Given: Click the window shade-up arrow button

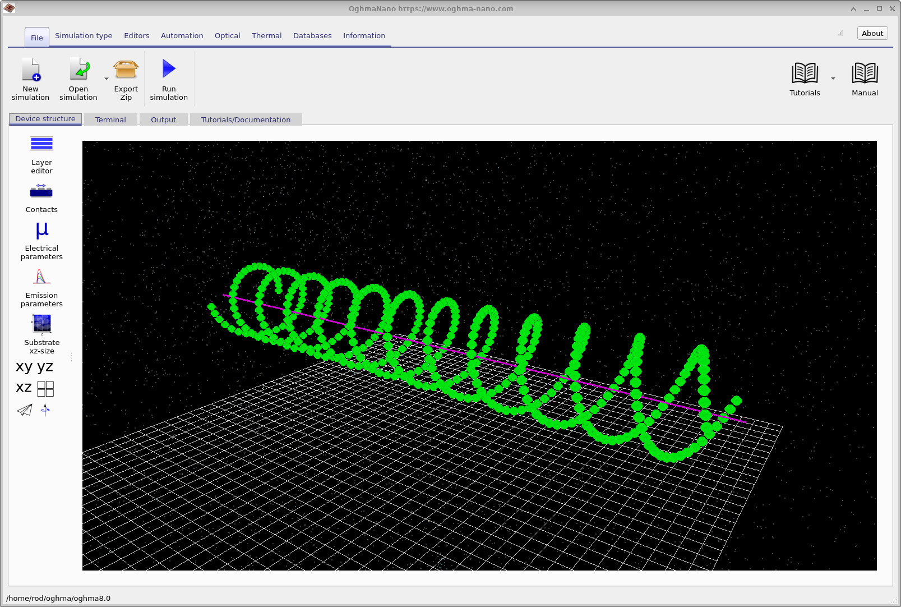Looking at the screenshot, I should (853, 9).
